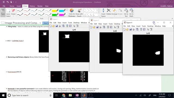Open the volume control in tray
Screen dimensions: 174x98
(x=145, y=95)
